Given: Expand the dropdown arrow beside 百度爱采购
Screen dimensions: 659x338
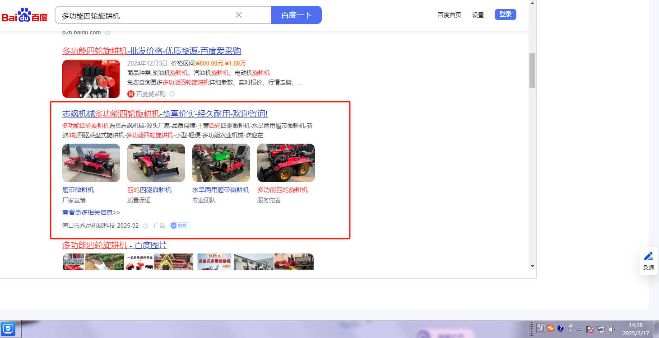Looking at the screenshot, I should [x=172, y=94].
